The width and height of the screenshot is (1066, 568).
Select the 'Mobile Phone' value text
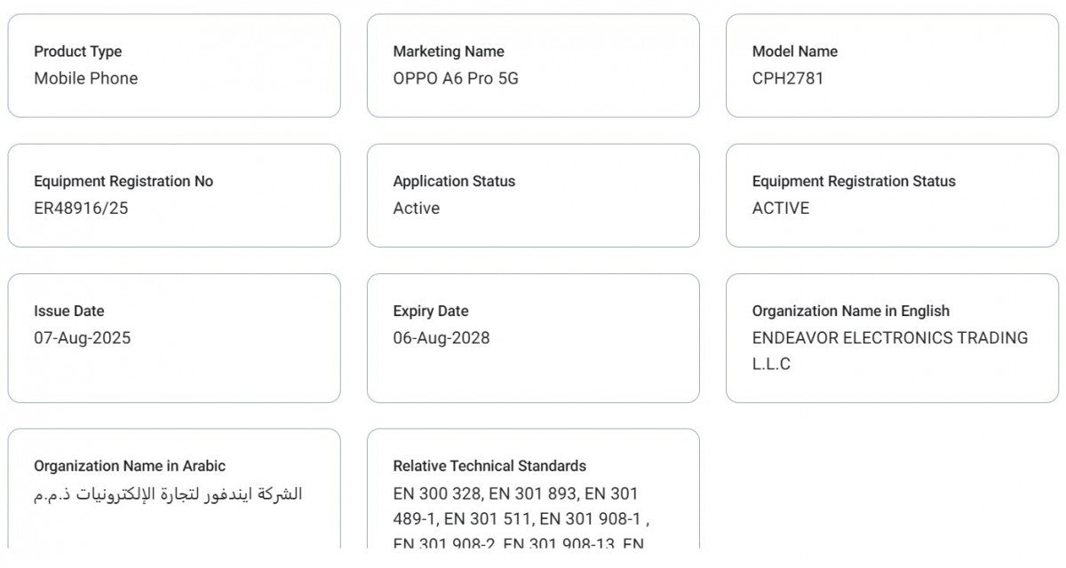(86, 78)
